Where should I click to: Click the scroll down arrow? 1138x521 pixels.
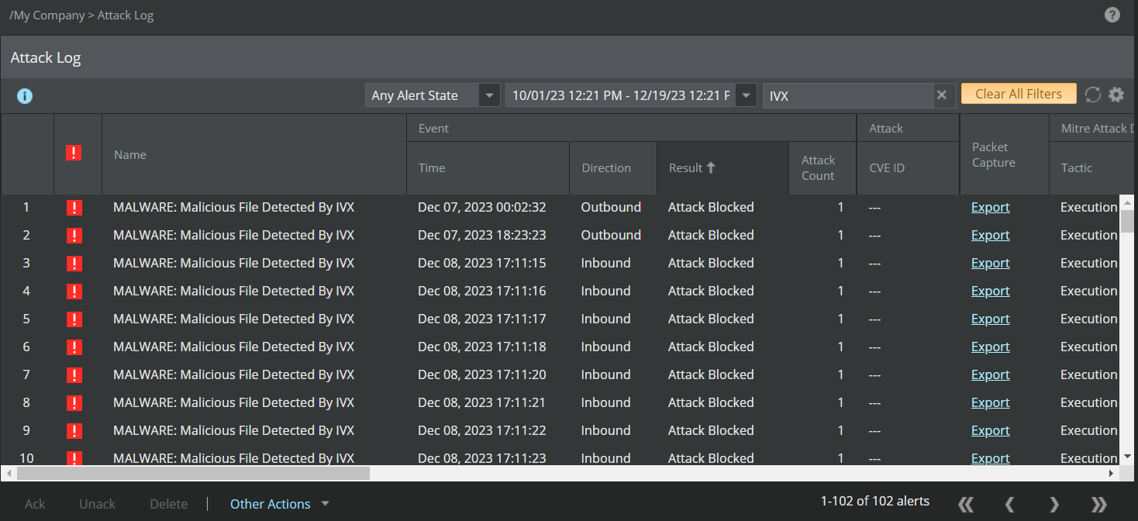pos(1126,458)
